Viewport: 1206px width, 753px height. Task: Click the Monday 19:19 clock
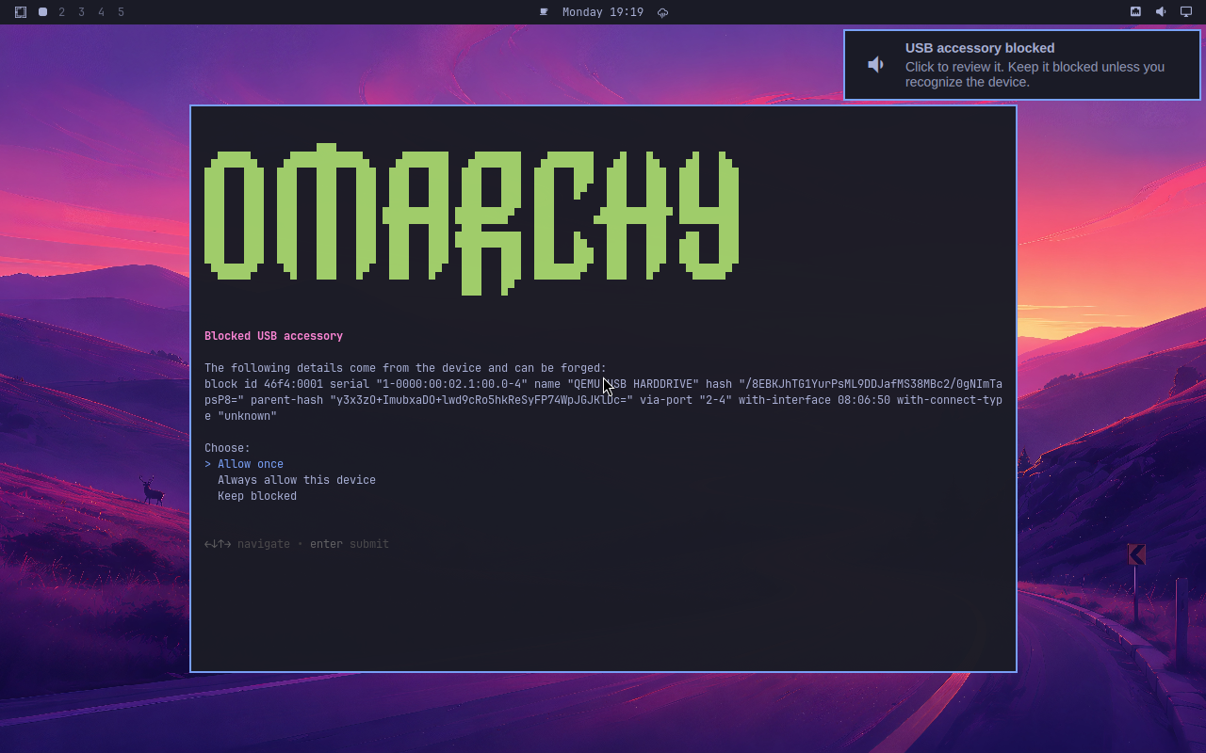[603, 12]
